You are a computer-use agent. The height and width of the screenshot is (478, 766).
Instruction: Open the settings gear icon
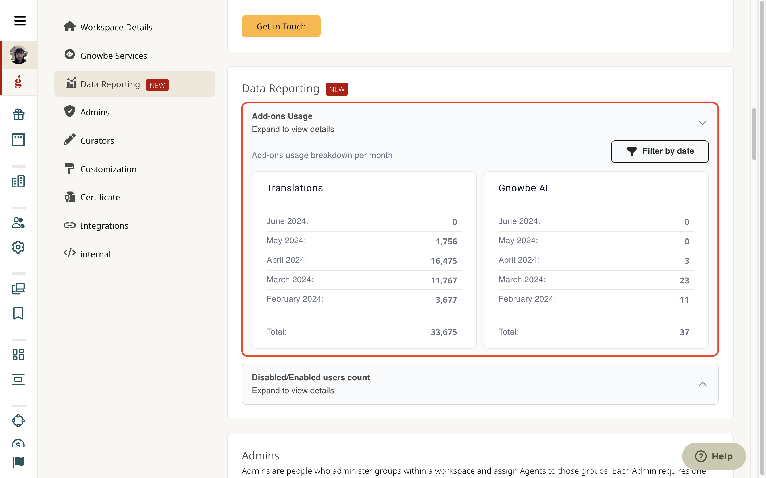point(18,247)
